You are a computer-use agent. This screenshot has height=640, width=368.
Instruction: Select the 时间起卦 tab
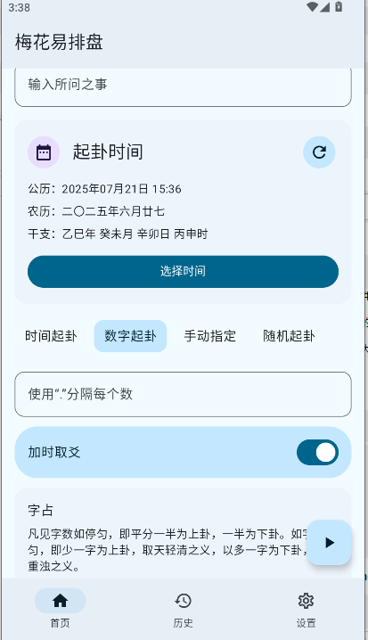(51, 336)
